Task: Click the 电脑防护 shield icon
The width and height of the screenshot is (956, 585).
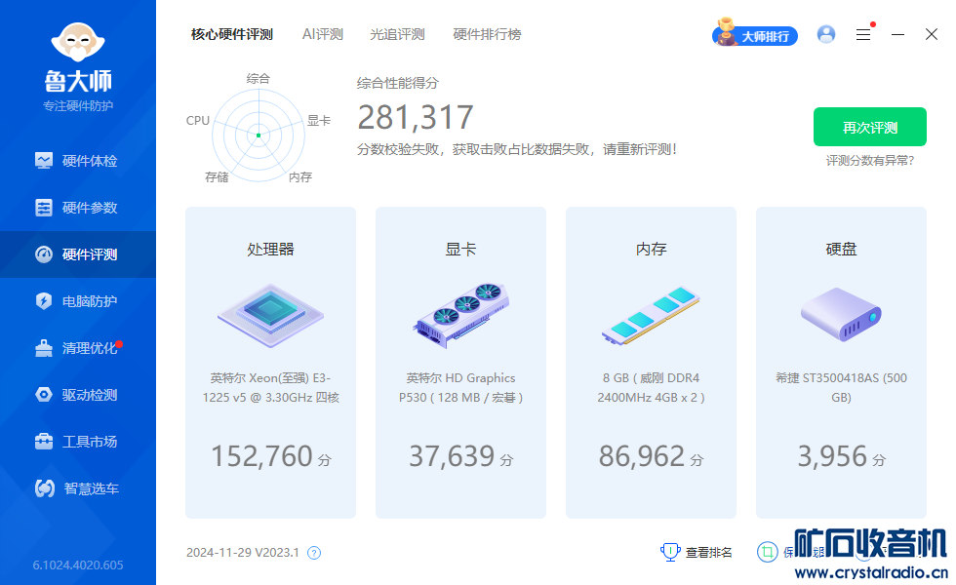Action: click(x=44, y=301)
